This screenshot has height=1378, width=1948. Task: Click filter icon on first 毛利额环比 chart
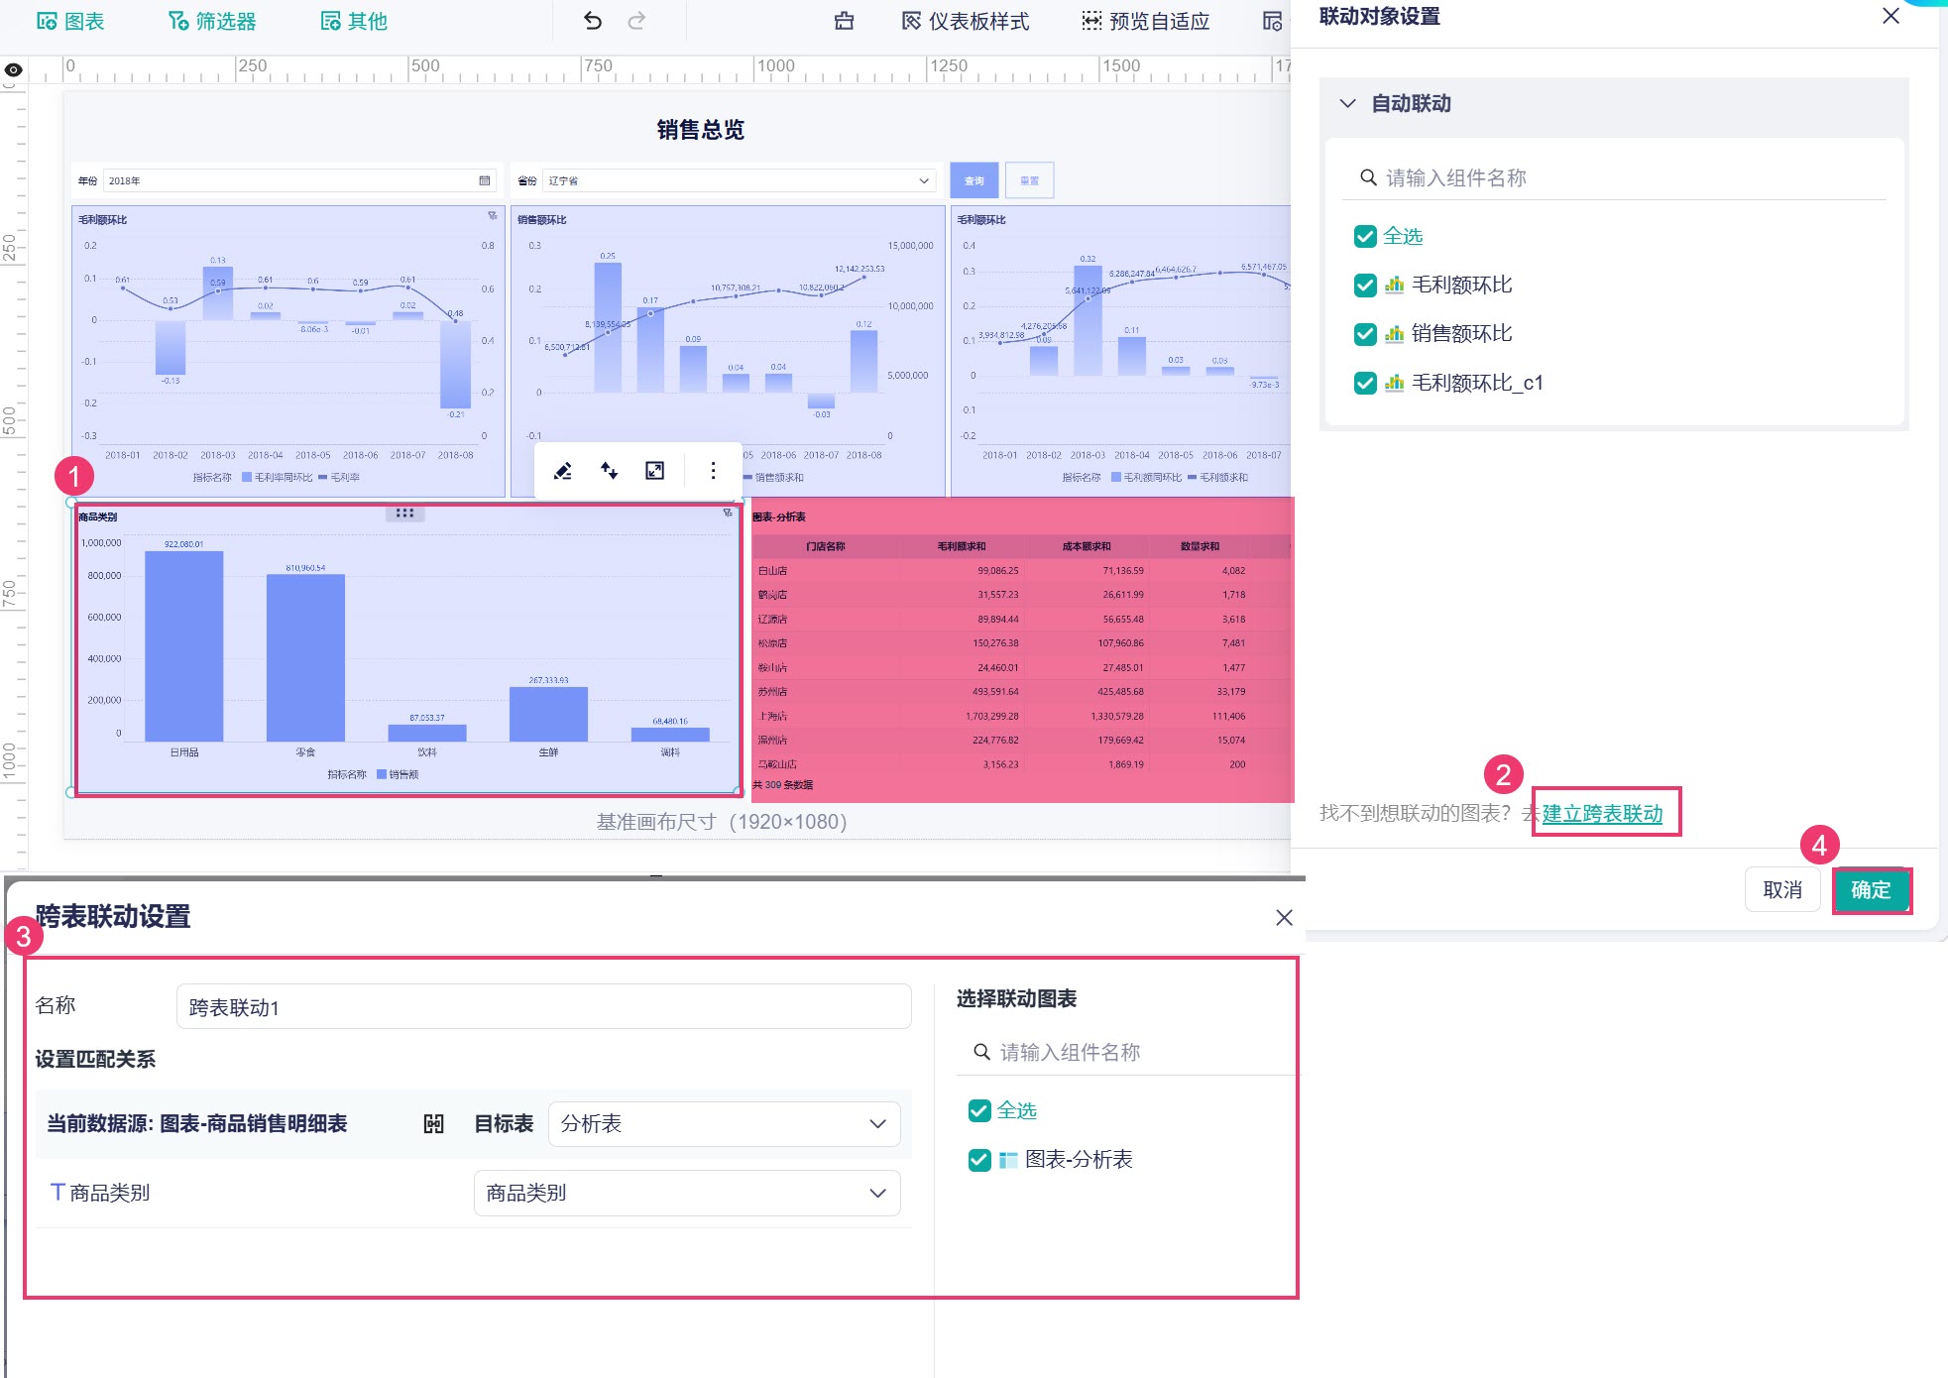click(492, 215)
